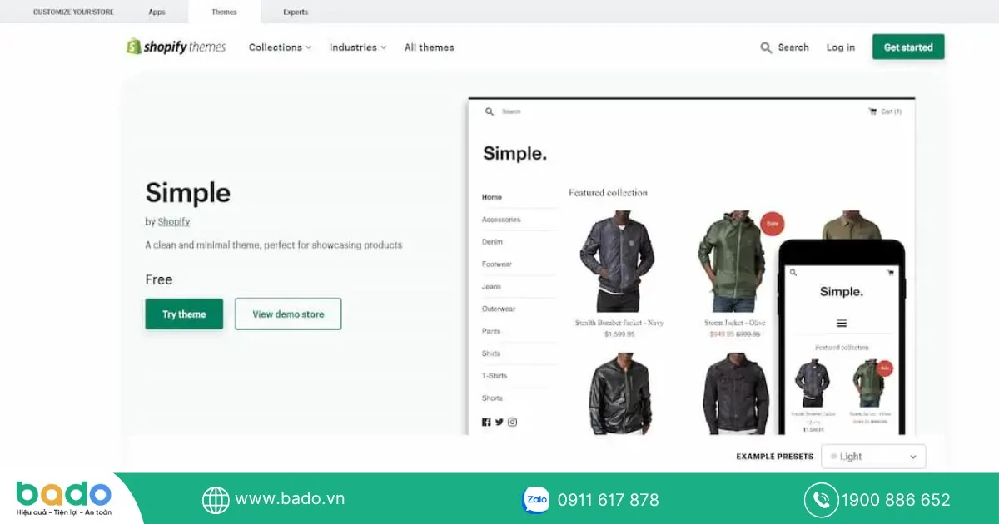Click the Try theme button
The height and width of the screenshot is (524, 999).
point(184,314)
